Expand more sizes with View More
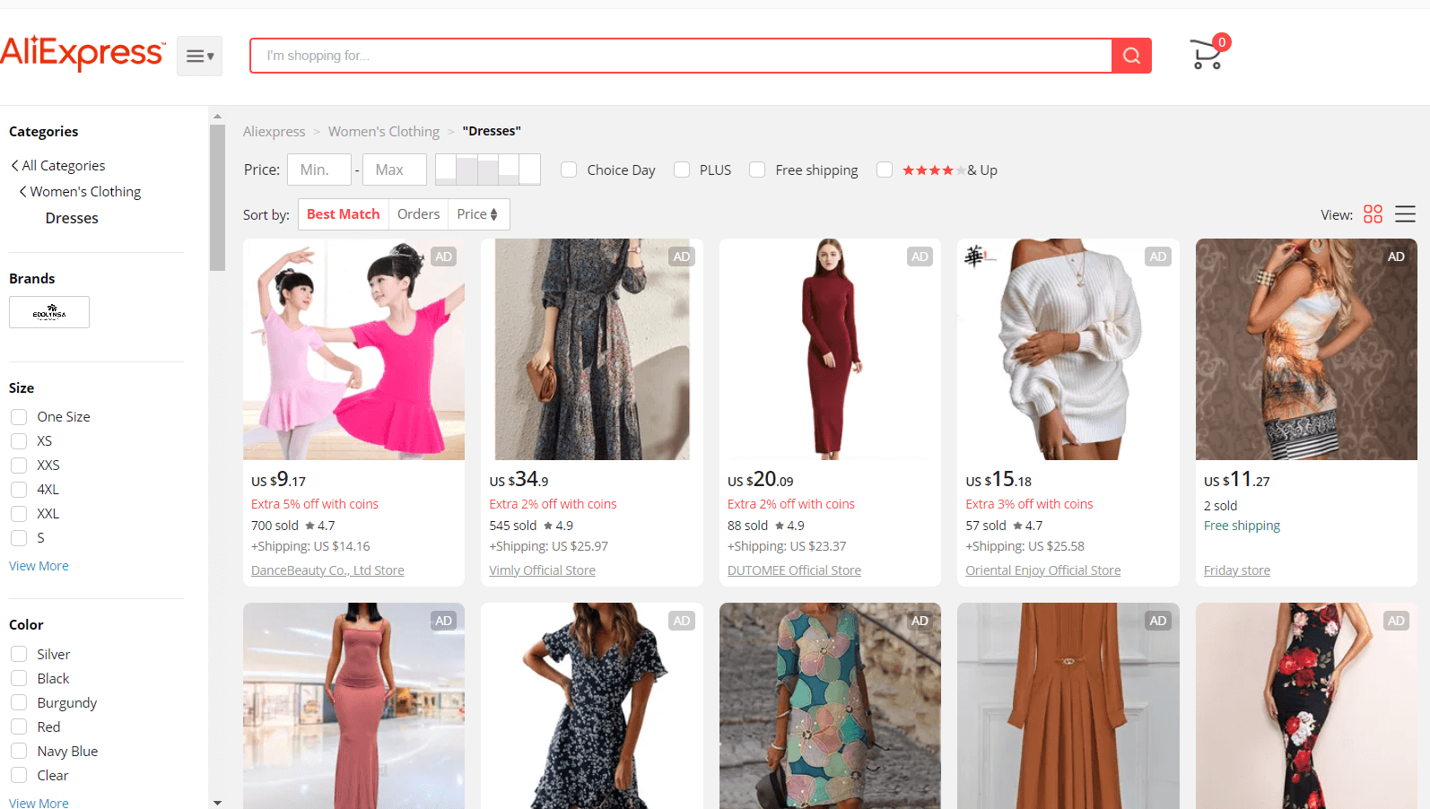Screen dimensions: 1430x809 coord(39,566)
